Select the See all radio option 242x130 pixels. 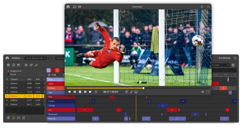click(8, 74)
